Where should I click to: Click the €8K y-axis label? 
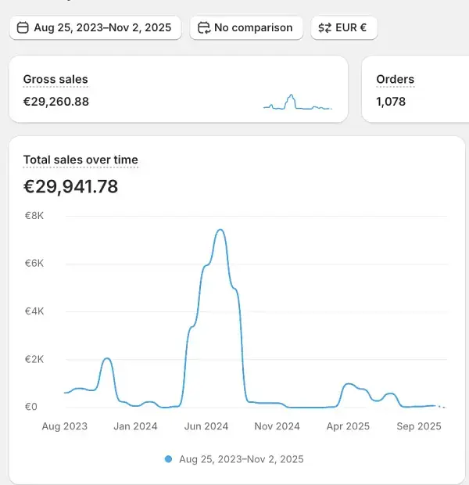coord(34,215)
